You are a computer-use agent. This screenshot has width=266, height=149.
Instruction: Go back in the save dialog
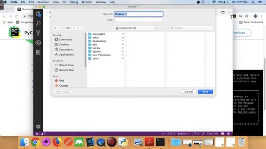click(56, 28)
